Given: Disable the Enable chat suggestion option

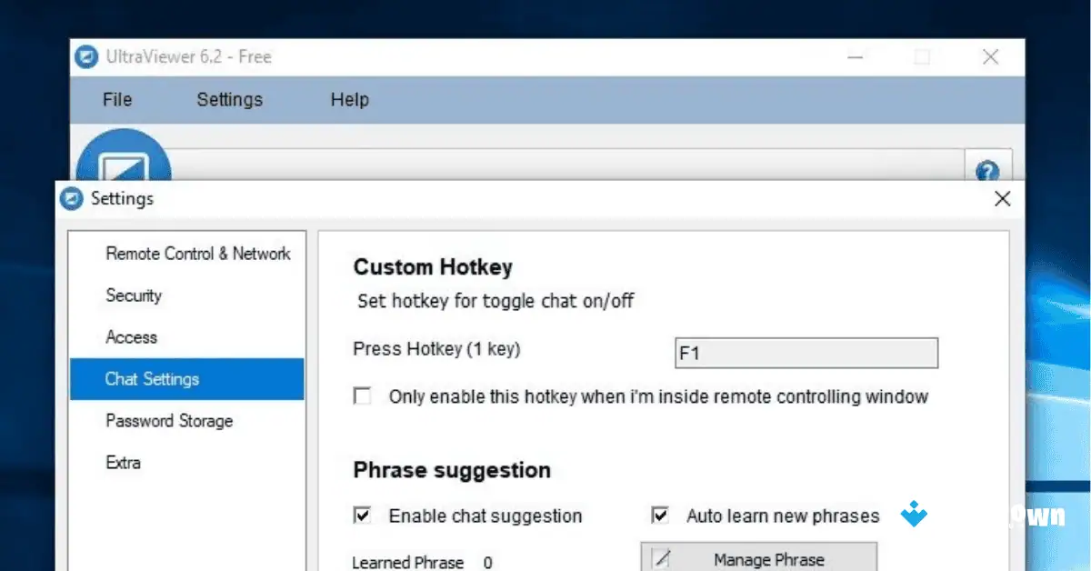Looking at the screenshot, I should (362, 516).
